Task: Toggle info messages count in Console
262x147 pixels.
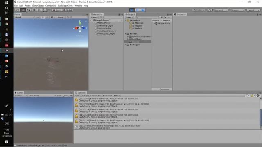Action: (x=247, y=96)
